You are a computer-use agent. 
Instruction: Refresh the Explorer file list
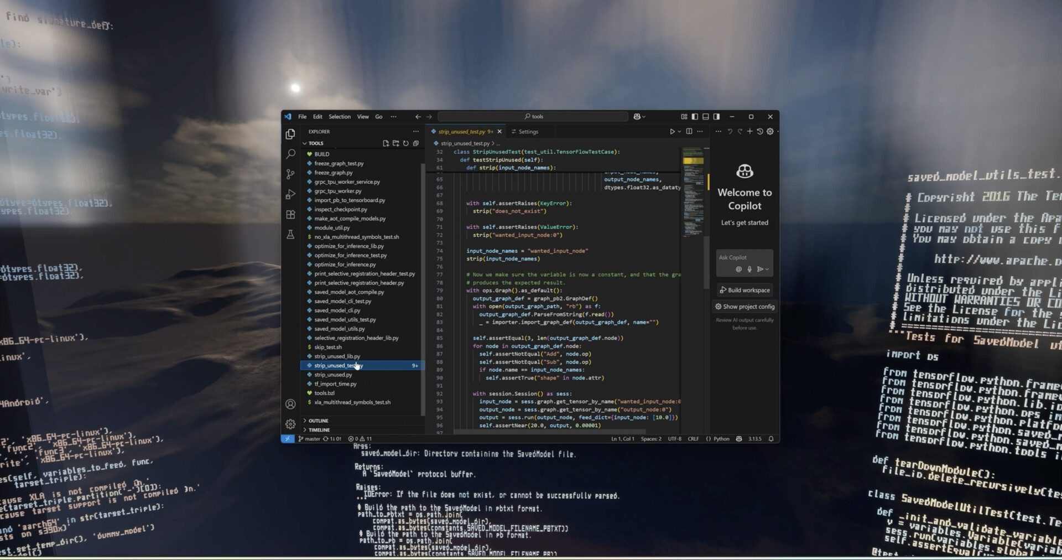[x=405, y=143]
